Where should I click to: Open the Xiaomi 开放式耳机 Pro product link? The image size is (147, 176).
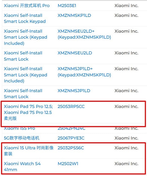27,6
